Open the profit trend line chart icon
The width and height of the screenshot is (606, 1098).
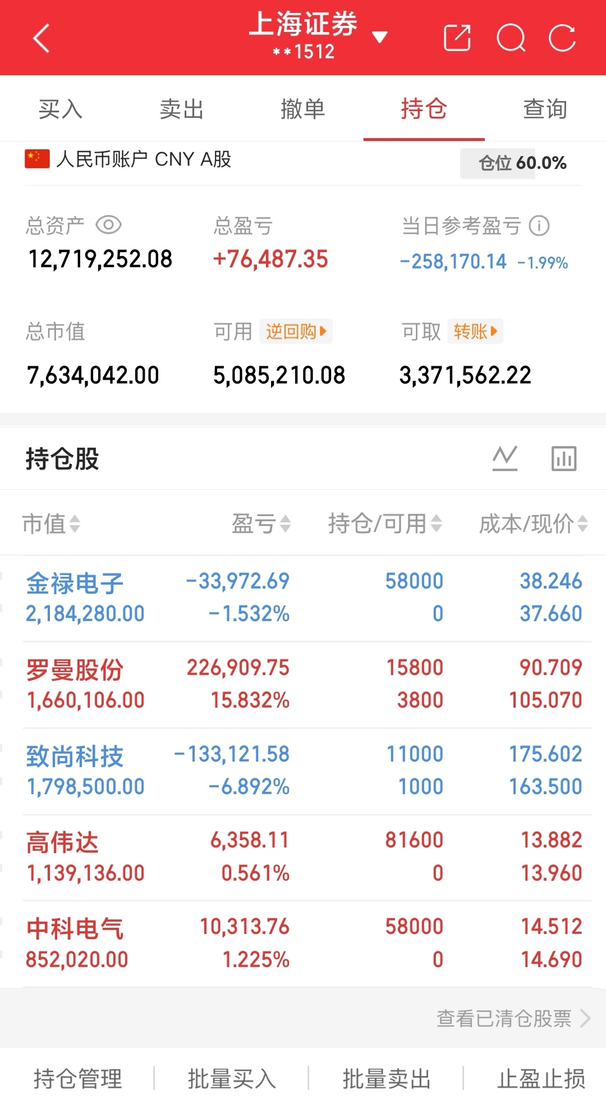coord(505,458)
